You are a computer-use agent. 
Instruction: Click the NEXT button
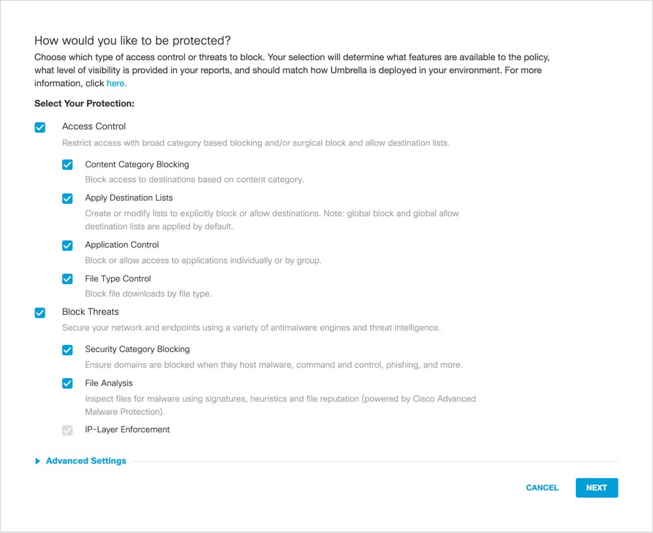tap(596, 488)
